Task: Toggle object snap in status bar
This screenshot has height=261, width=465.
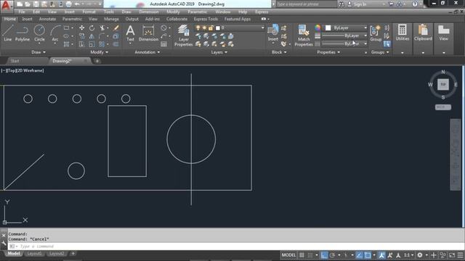Action: tap(368, 255)
